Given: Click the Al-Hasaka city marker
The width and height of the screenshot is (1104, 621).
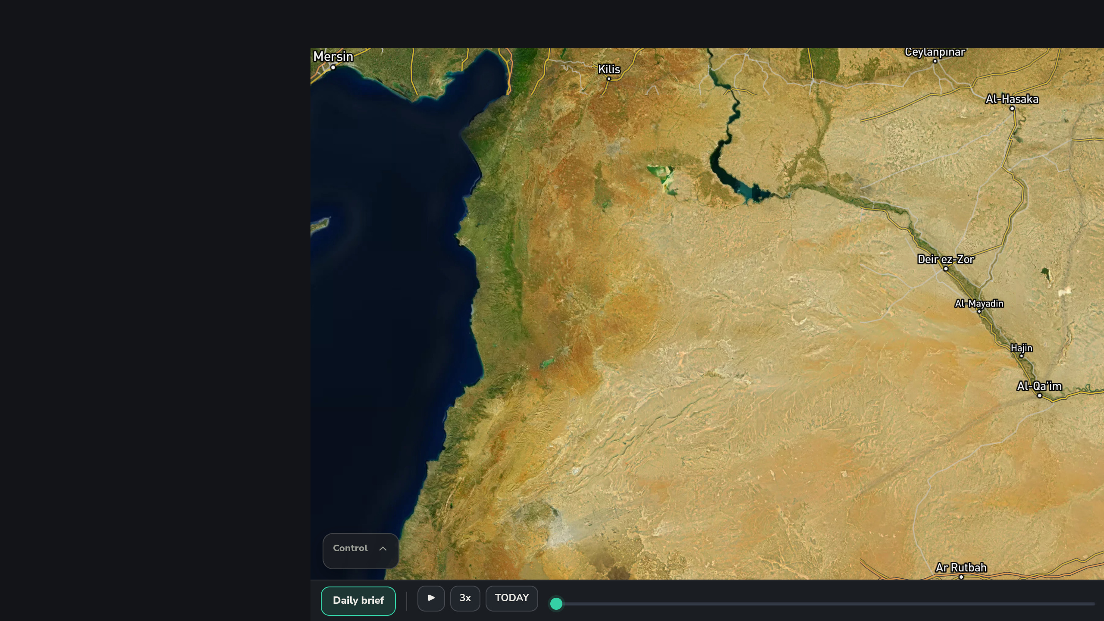Looking at the screenshot, I should point(1012,108).
